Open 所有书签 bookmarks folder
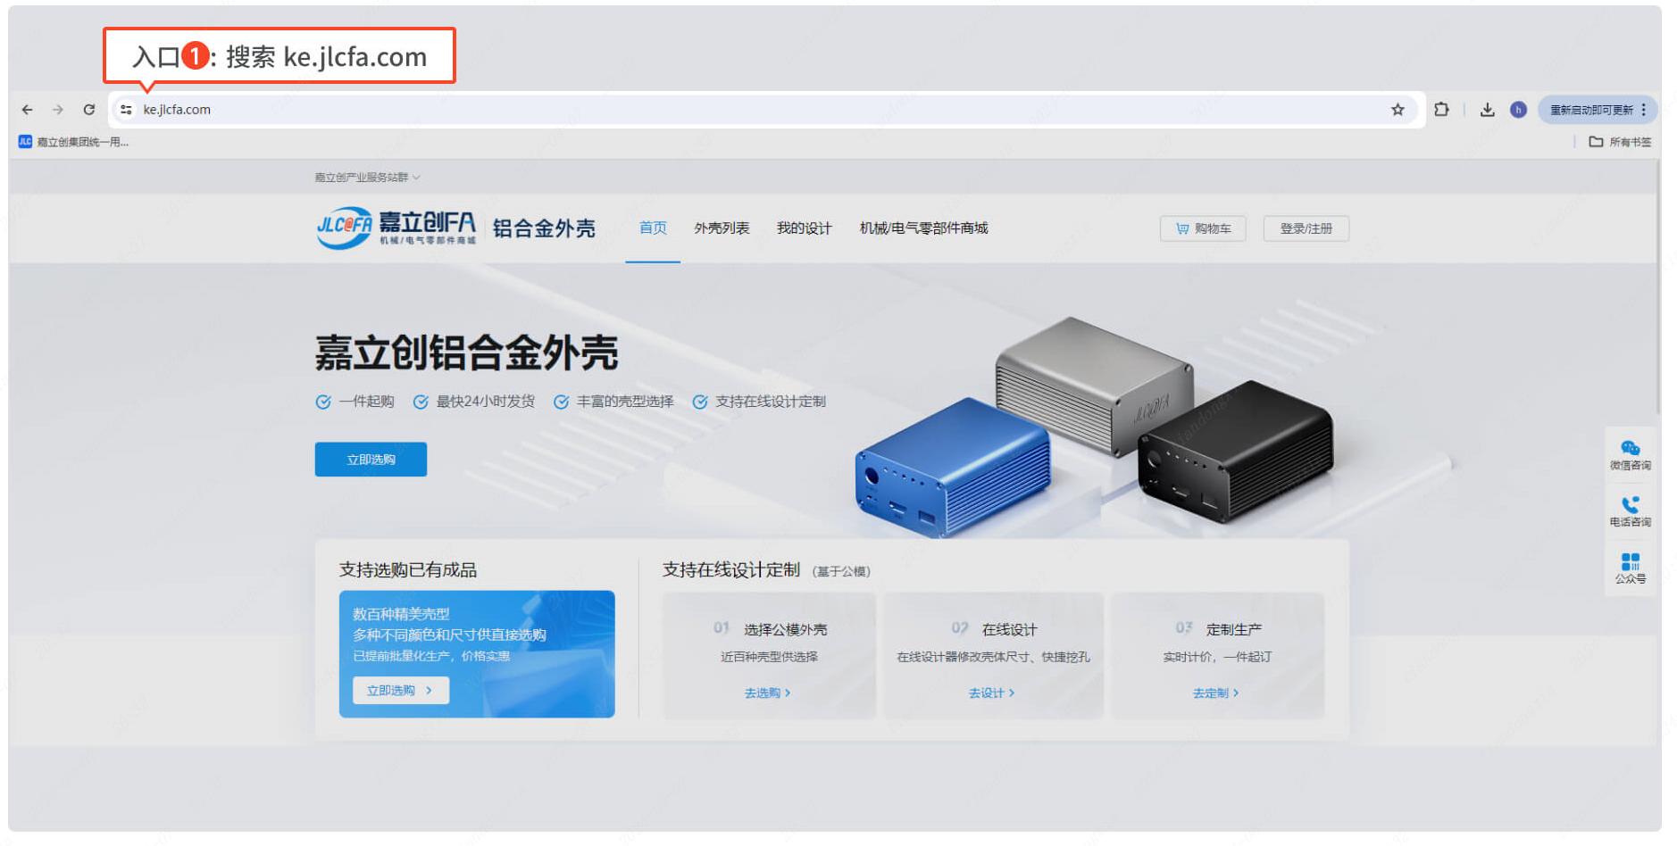The image size is (1677, 846). pos(1620,142)
